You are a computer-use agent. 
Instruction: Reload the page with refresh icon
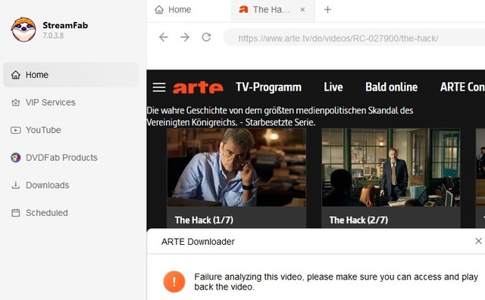click(x=206, y=37)
